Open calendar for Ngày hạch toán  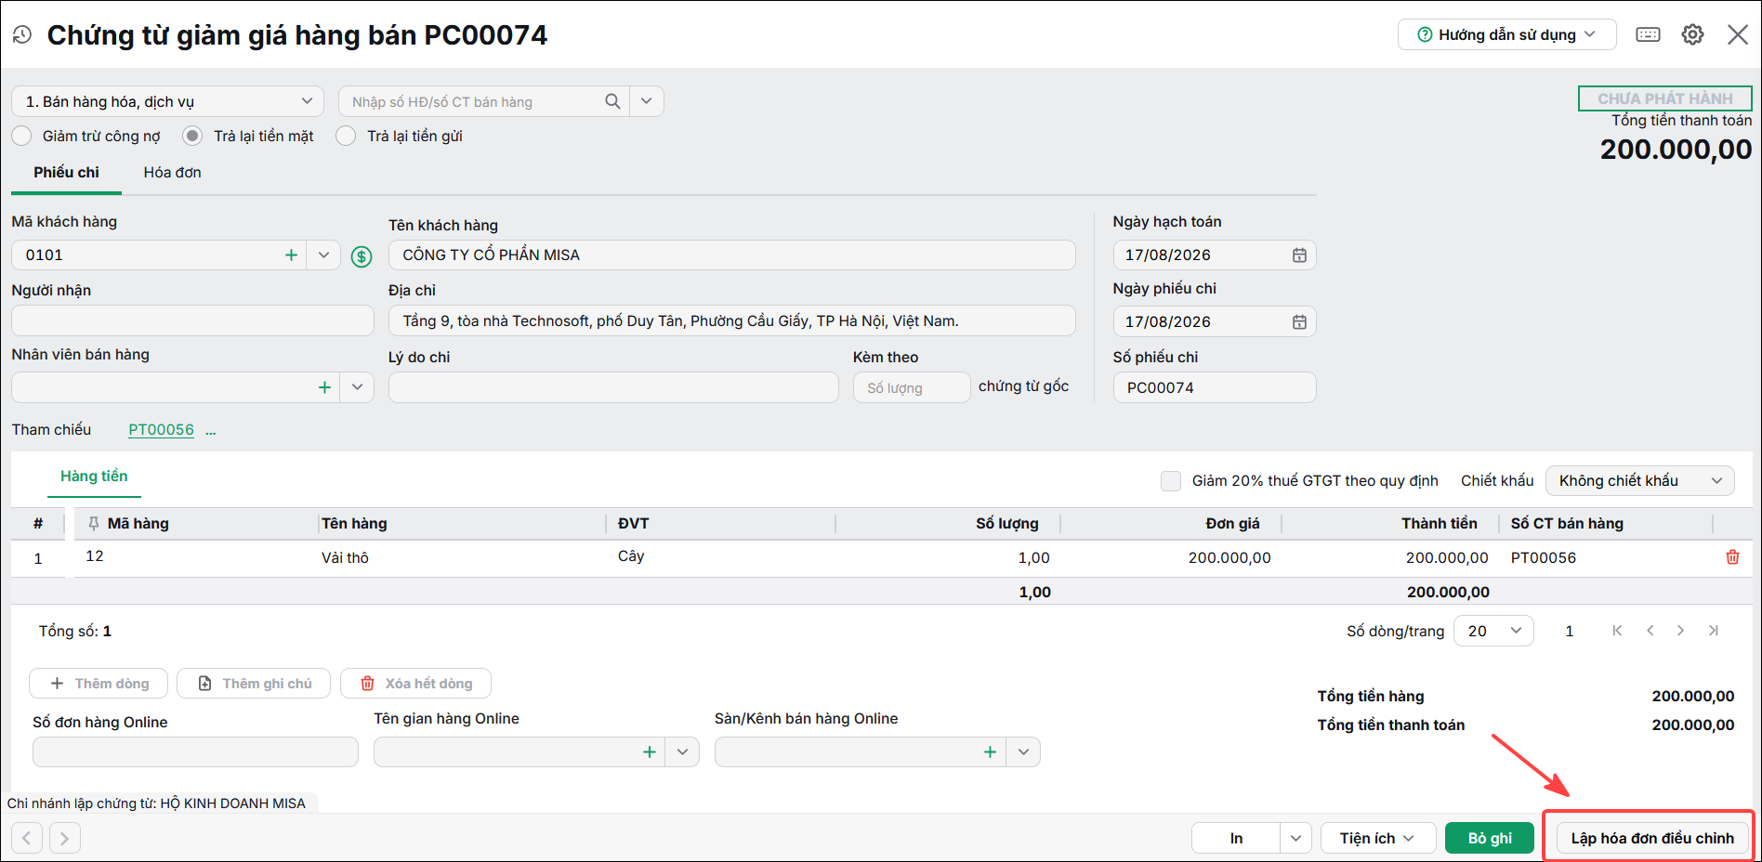pos(1299,255)
